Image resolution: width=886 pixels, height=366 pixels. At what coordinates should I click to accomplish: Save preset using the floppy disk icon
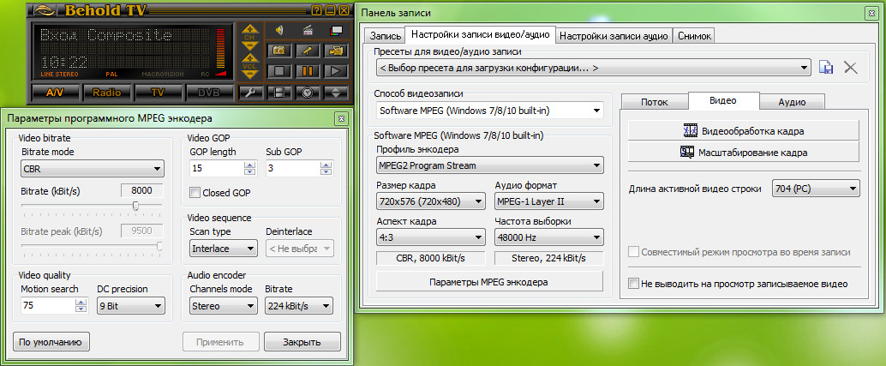(826, 67)
